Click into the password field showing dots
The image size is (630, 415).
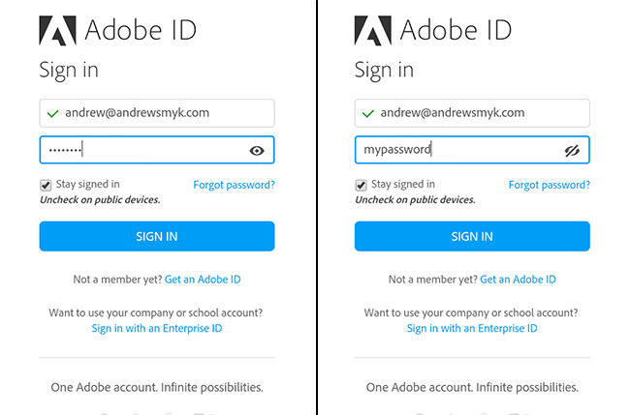(x=145, y=150)
